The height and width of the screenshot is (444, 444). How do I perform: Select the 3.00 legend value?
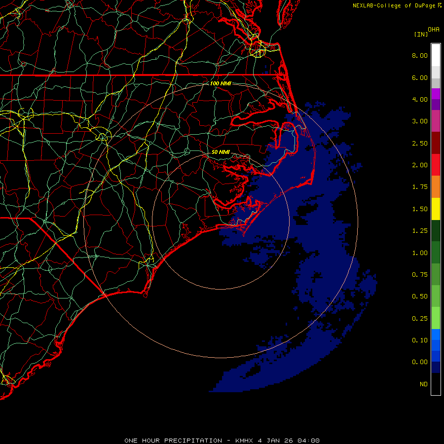pos(420,121)
